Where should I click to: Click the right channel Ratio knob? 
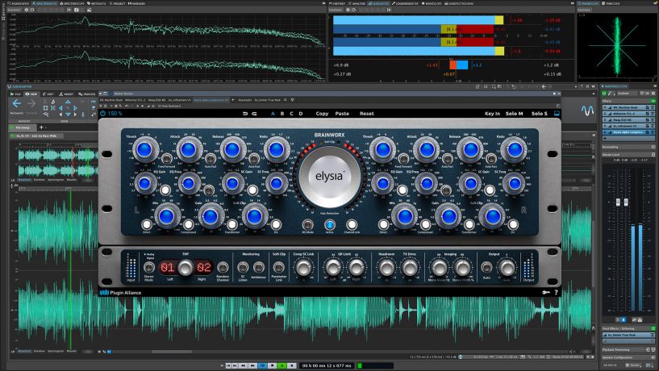coord(515,149)
